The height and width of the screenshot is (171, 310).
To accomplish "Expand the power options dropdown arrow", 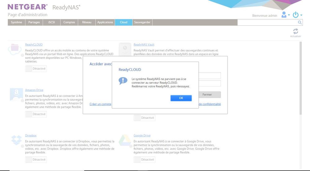I will click(301, 15).
